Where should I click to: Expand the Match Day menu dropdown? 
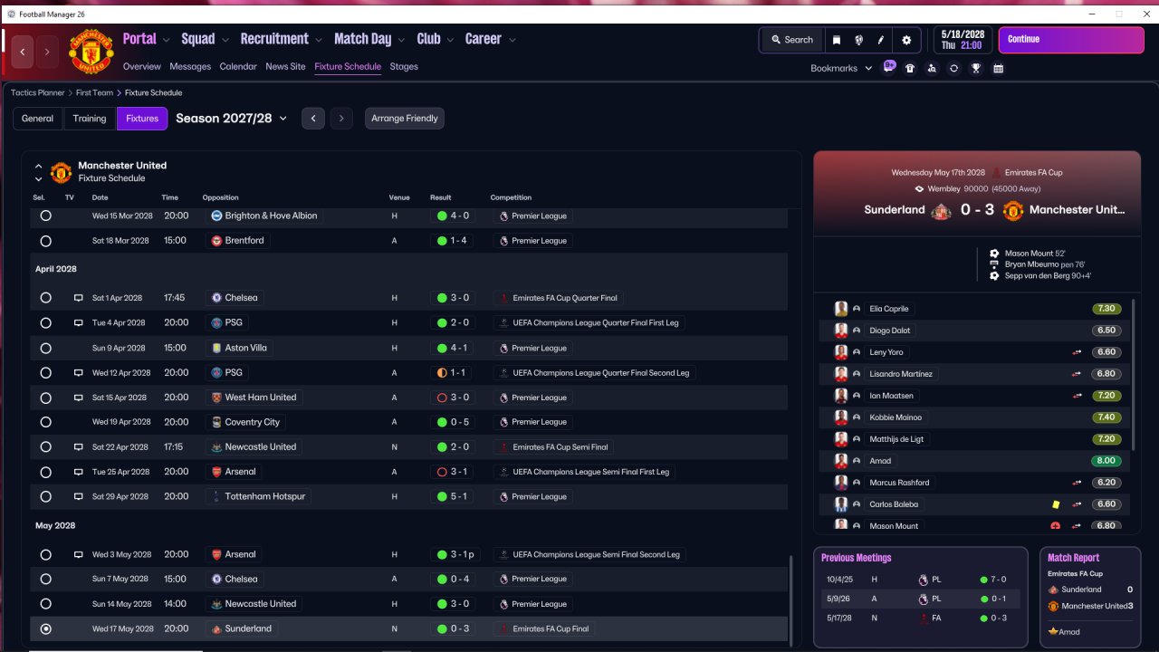[401, 40]
